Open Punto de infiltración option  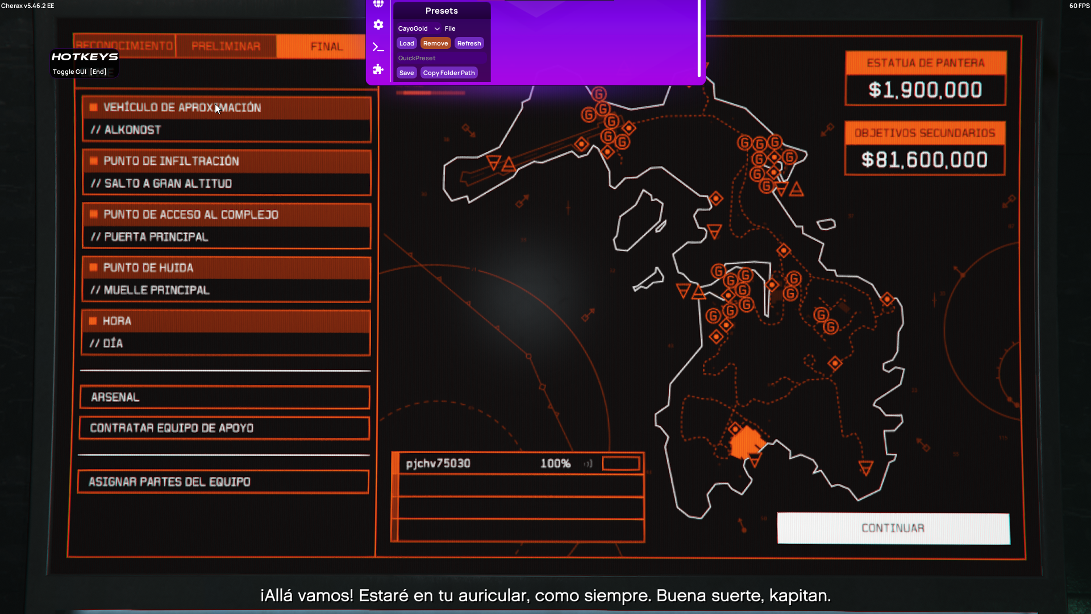(227, 172)
